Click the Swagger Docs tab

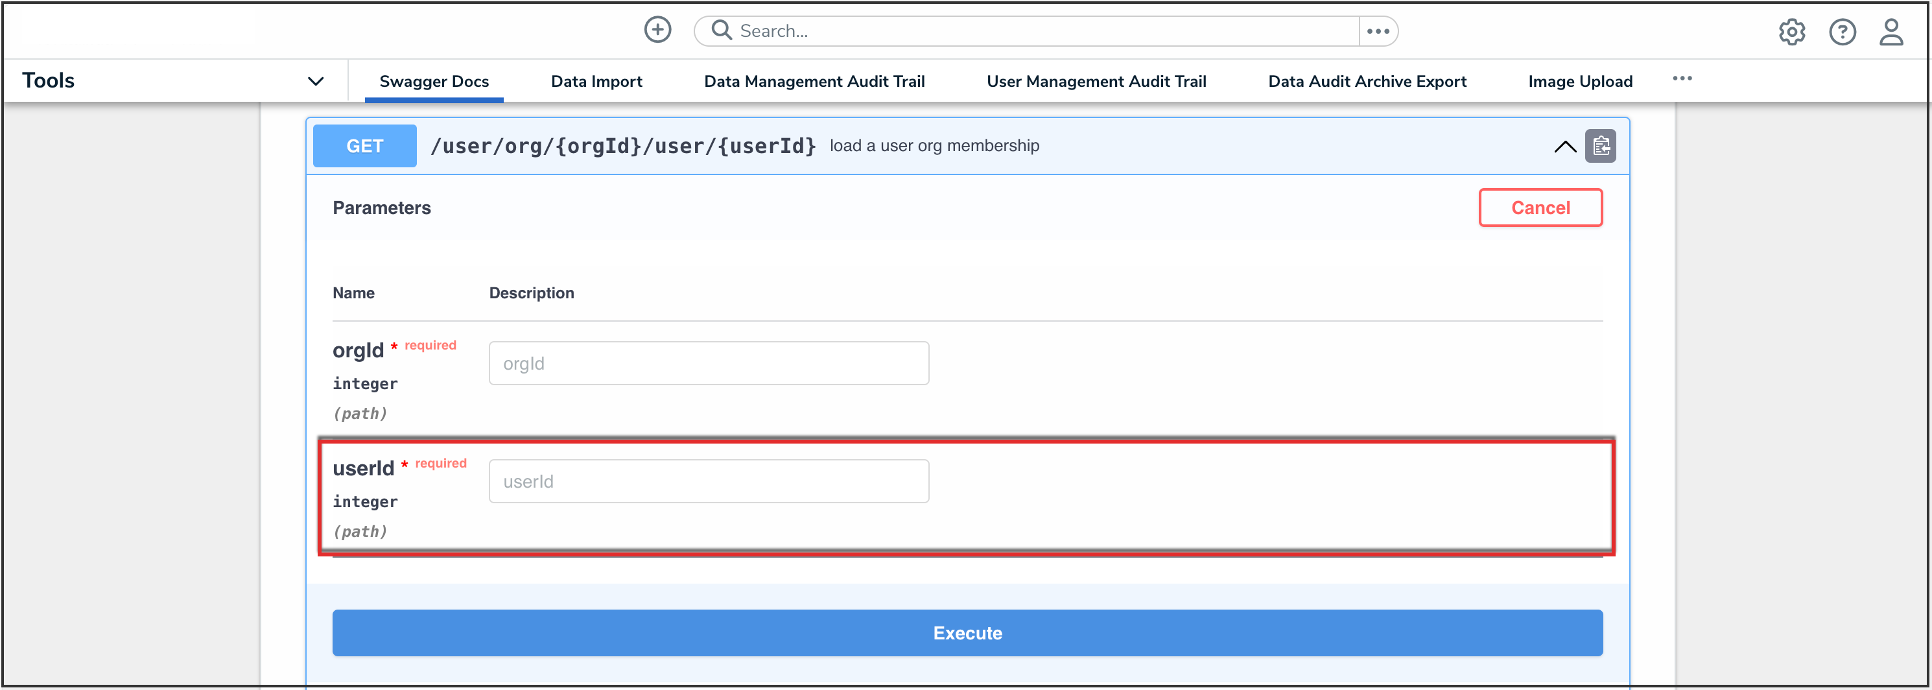pyautogui.click(x=434, y=81)
